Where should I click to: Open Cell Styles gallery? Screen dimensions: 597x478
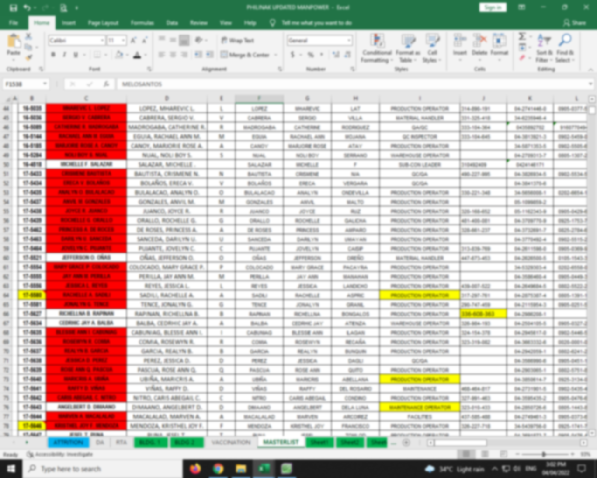coord(432,49)
